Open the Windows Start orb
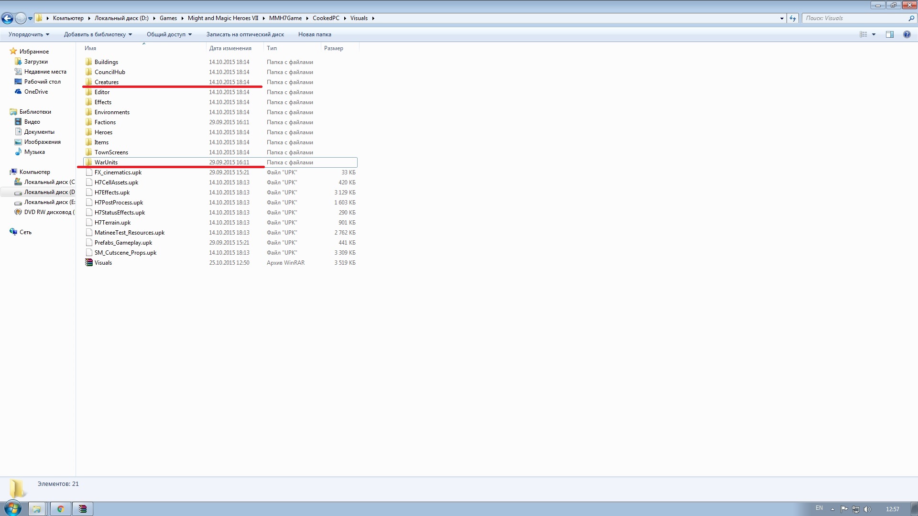 point(12,508)
